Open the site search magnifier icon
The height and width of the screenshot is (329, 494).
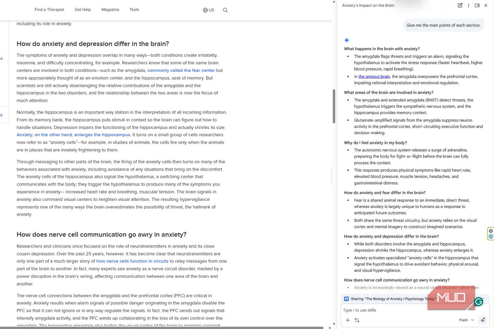click(225, 10)
